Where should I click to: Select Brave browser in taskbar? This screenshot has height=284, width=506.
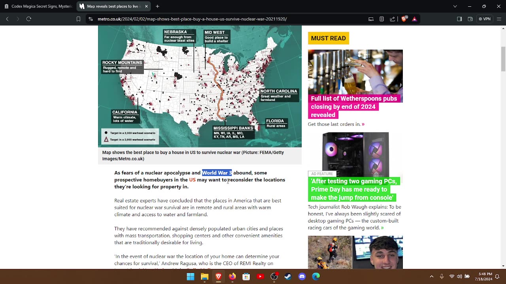point(218,277)
